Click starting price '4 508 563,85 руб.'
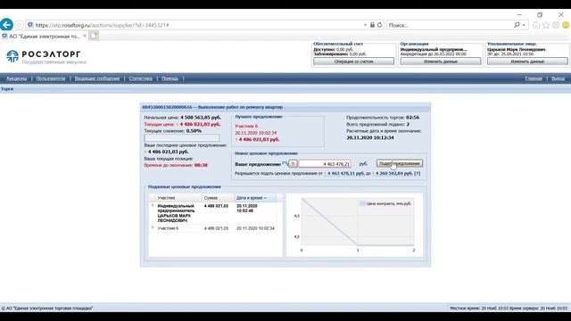Screen dimensions: 571x321 [x=201, y=118]
